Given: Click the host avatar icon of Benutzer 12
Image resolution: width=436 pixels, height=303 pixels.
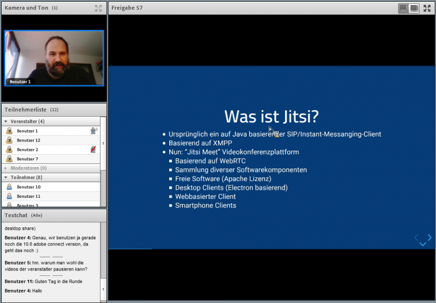Looking at the screenshot, I should [9, 140].
